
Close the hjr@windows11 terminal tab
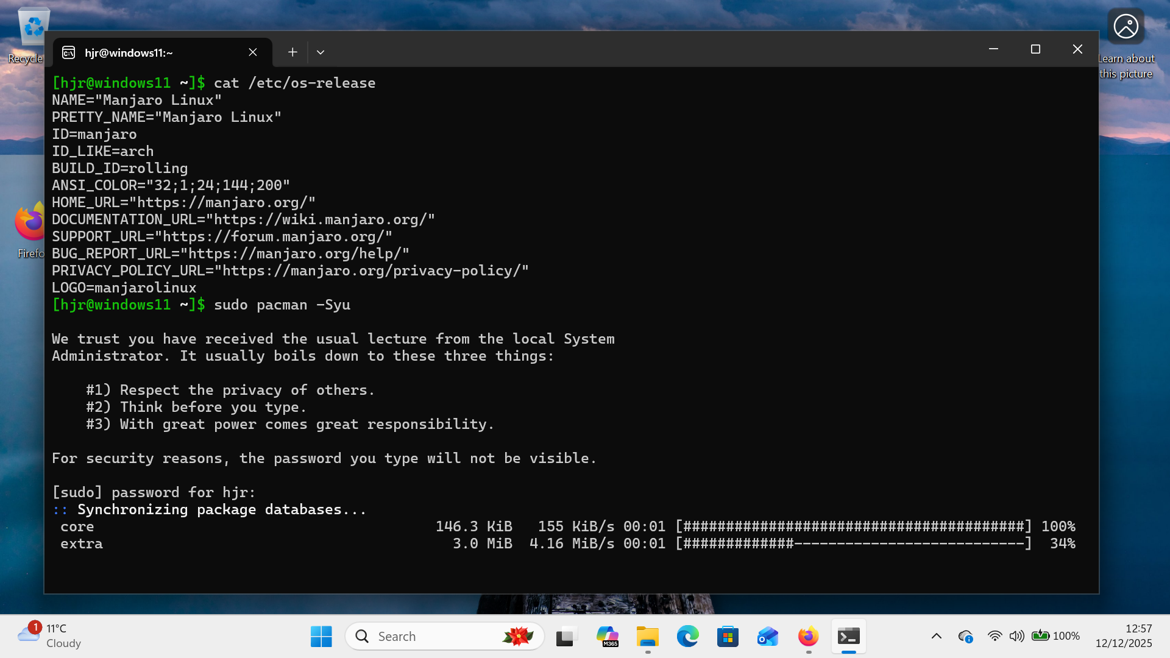pyautogui.click(x=253, y=52)
